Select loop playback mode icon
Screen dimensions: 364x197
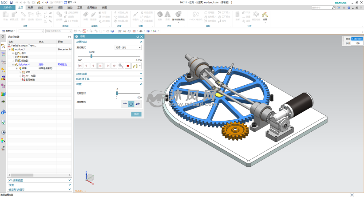(131, 103)
